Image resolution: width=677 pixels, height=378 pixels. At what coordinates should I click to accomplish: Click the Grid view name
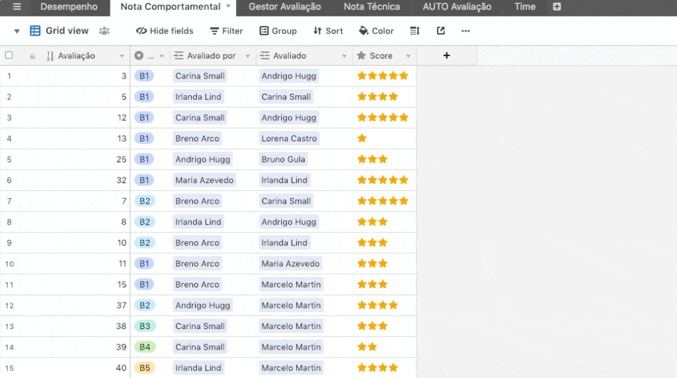(67, 30)
